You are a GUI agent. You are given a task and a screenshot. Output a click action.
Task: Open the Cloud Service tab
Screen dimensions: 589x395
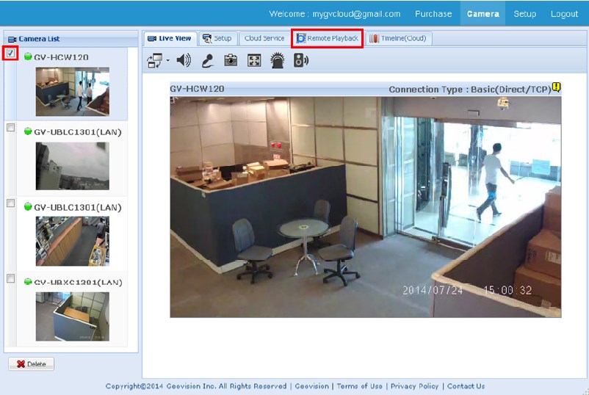click(x=264, y=38)
